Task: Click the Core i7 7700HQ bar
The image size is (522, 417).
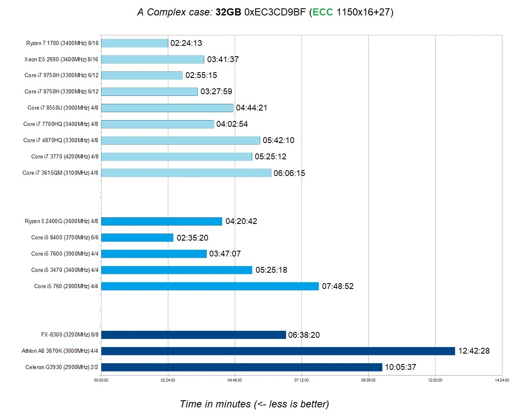Action: point(158,124)
